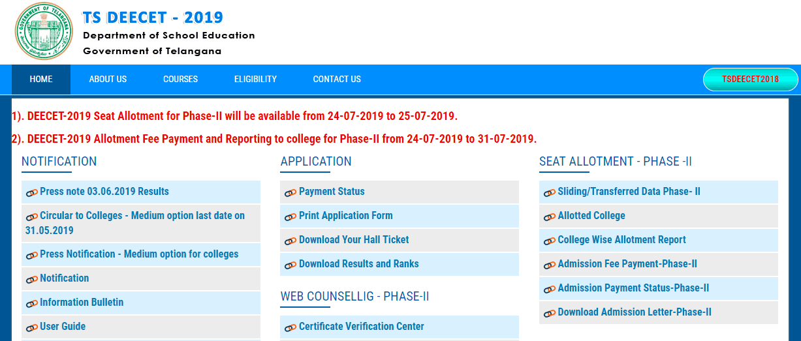
Task: Click the TS DEECET - 2019 site title
Action: (153, 18)
